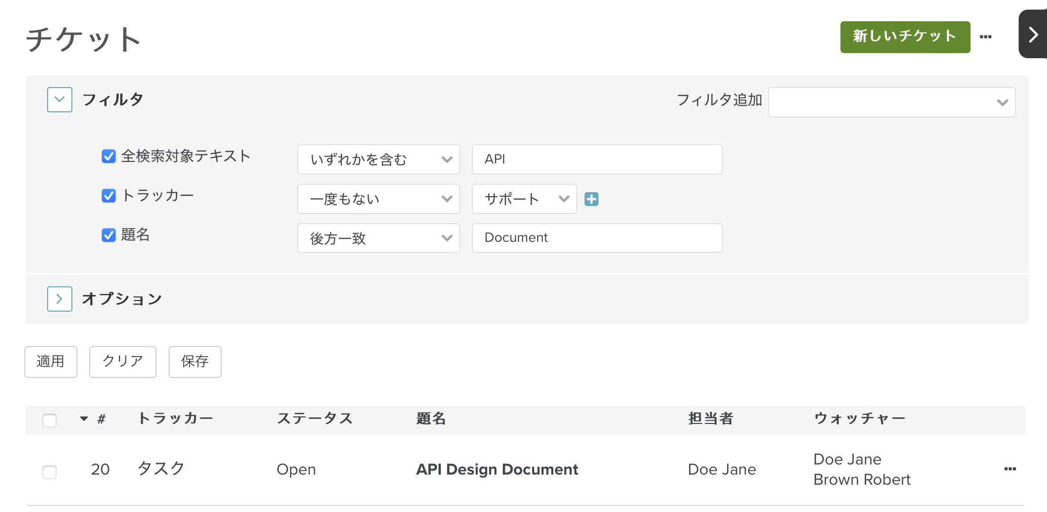Open the フィルタ追加 dropdown
This screenshot has width=1047, height=512.
[x=892, y=102]
